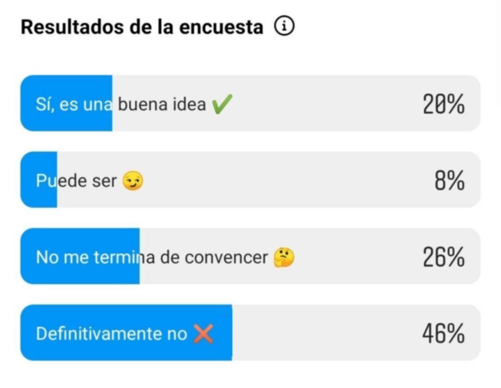Screen dimensions: 501x388
Task: Click gray empty area of "Definitivamente no" bar
Action: coord(325,333)
